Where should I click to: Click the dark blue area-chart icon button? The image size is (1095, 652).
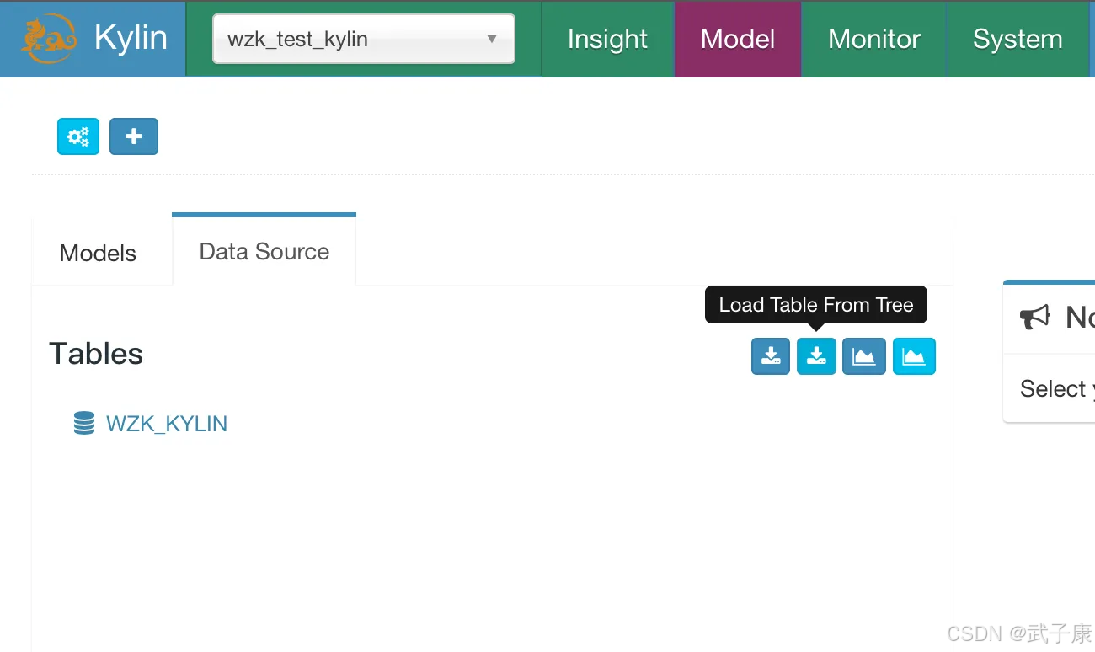863,356
